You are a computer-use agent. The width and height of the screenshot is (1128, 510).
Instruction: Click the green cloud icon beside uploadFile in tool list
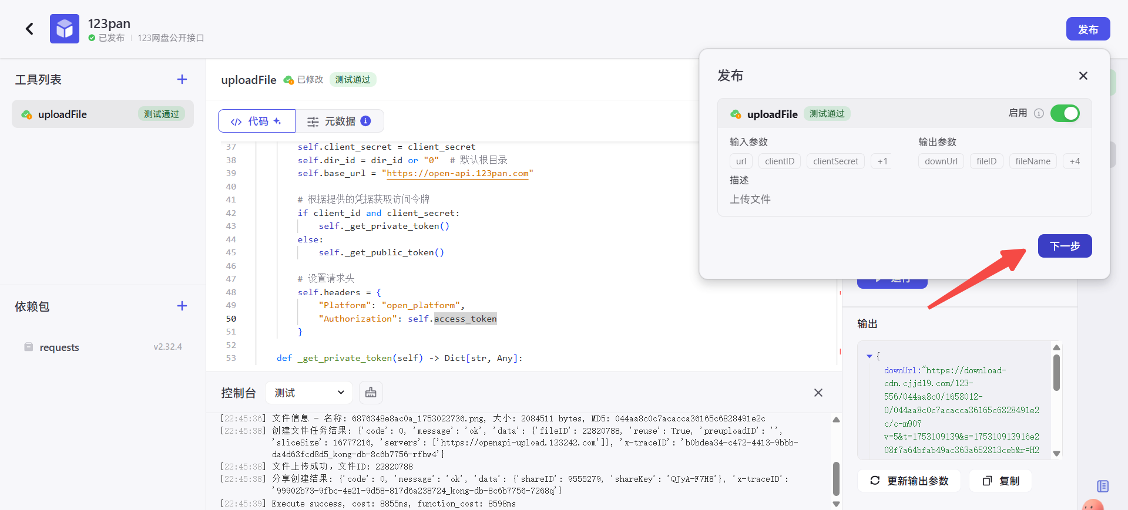pos(26,114)
